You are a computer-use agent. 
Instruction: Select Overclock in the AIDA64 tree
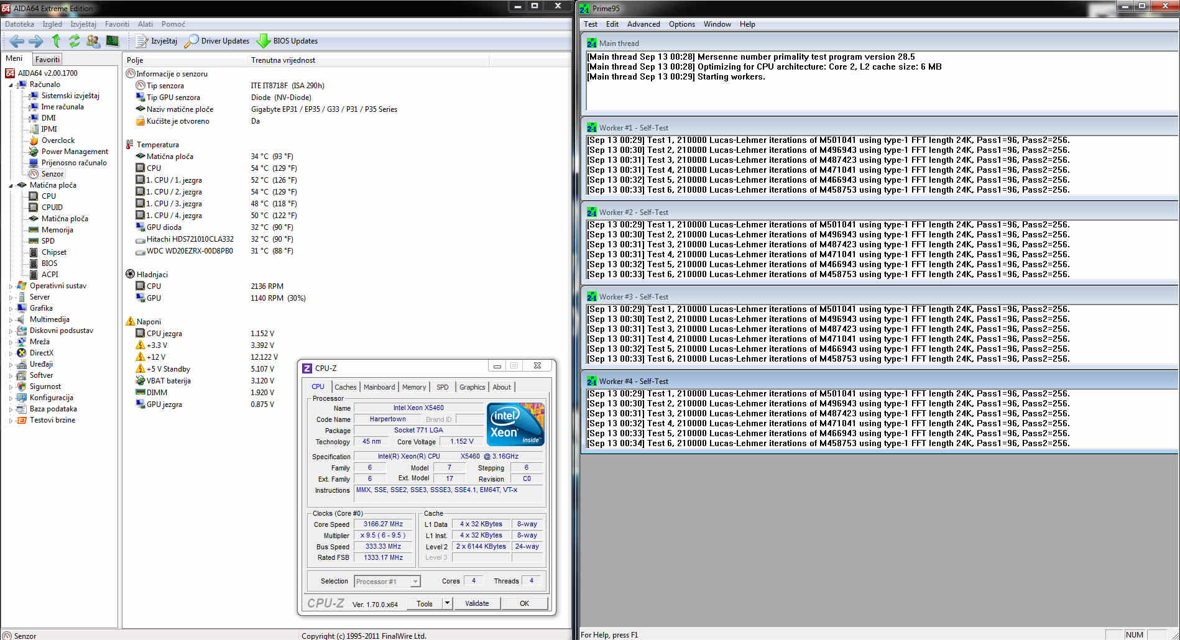pyautogui.click(x=58, y=140)
